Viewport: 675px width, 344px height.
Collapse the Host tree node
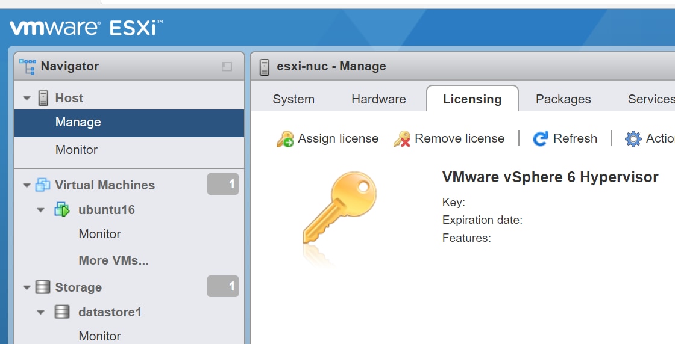tap(27, 99)
